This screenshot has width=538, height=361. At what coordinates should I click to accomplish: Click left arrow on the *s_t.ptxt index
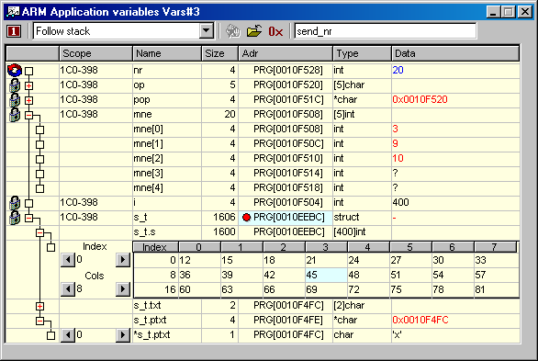coord(68,335)
